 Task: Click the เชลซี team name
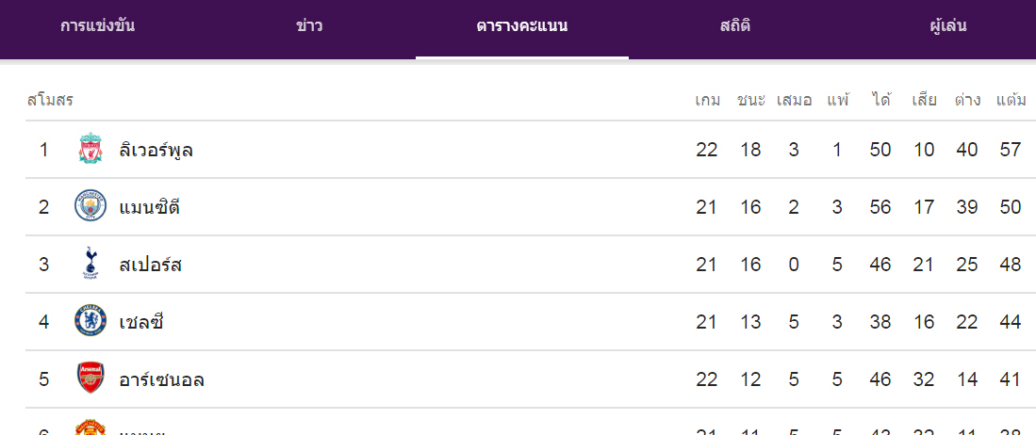click(x=142, y=322)
